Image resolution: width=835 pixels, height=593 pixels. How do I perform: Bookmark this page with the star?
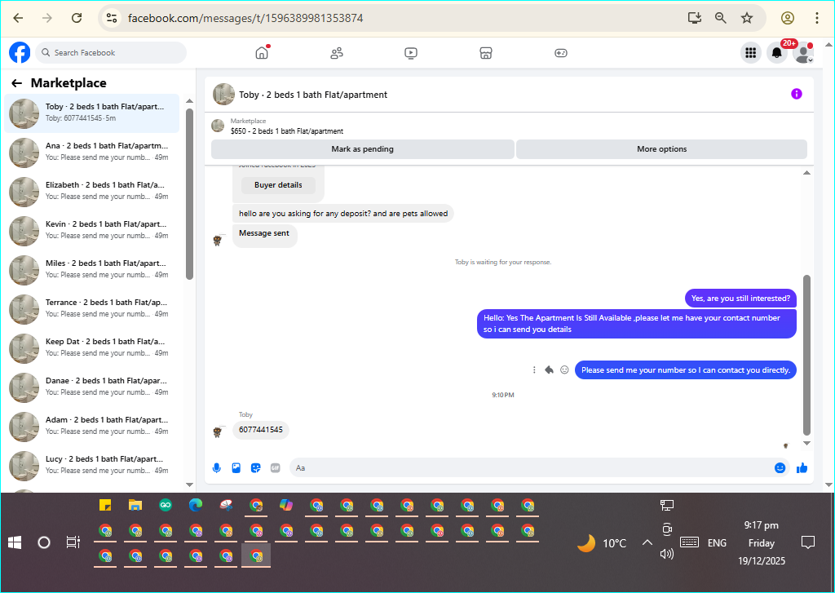coord(747,18)
